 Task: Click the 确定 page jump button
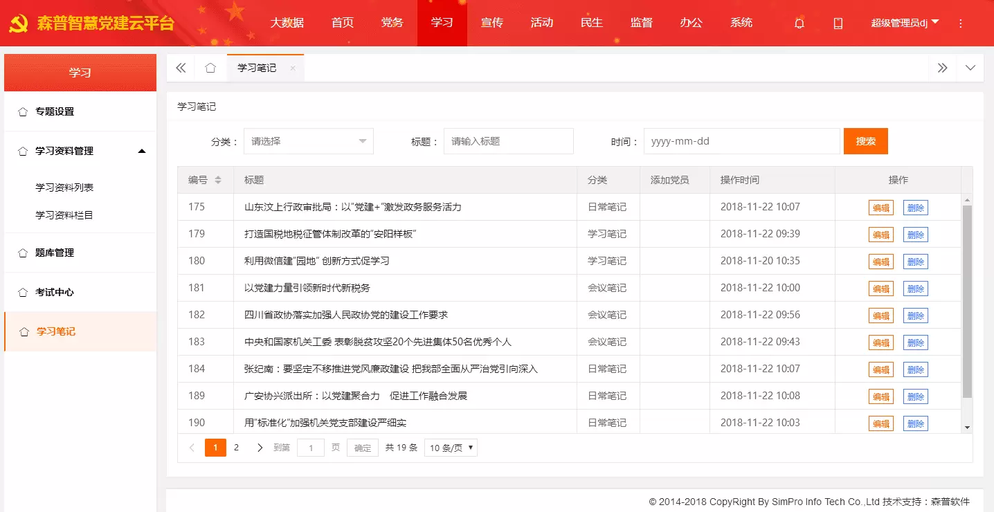click(363, 448)
